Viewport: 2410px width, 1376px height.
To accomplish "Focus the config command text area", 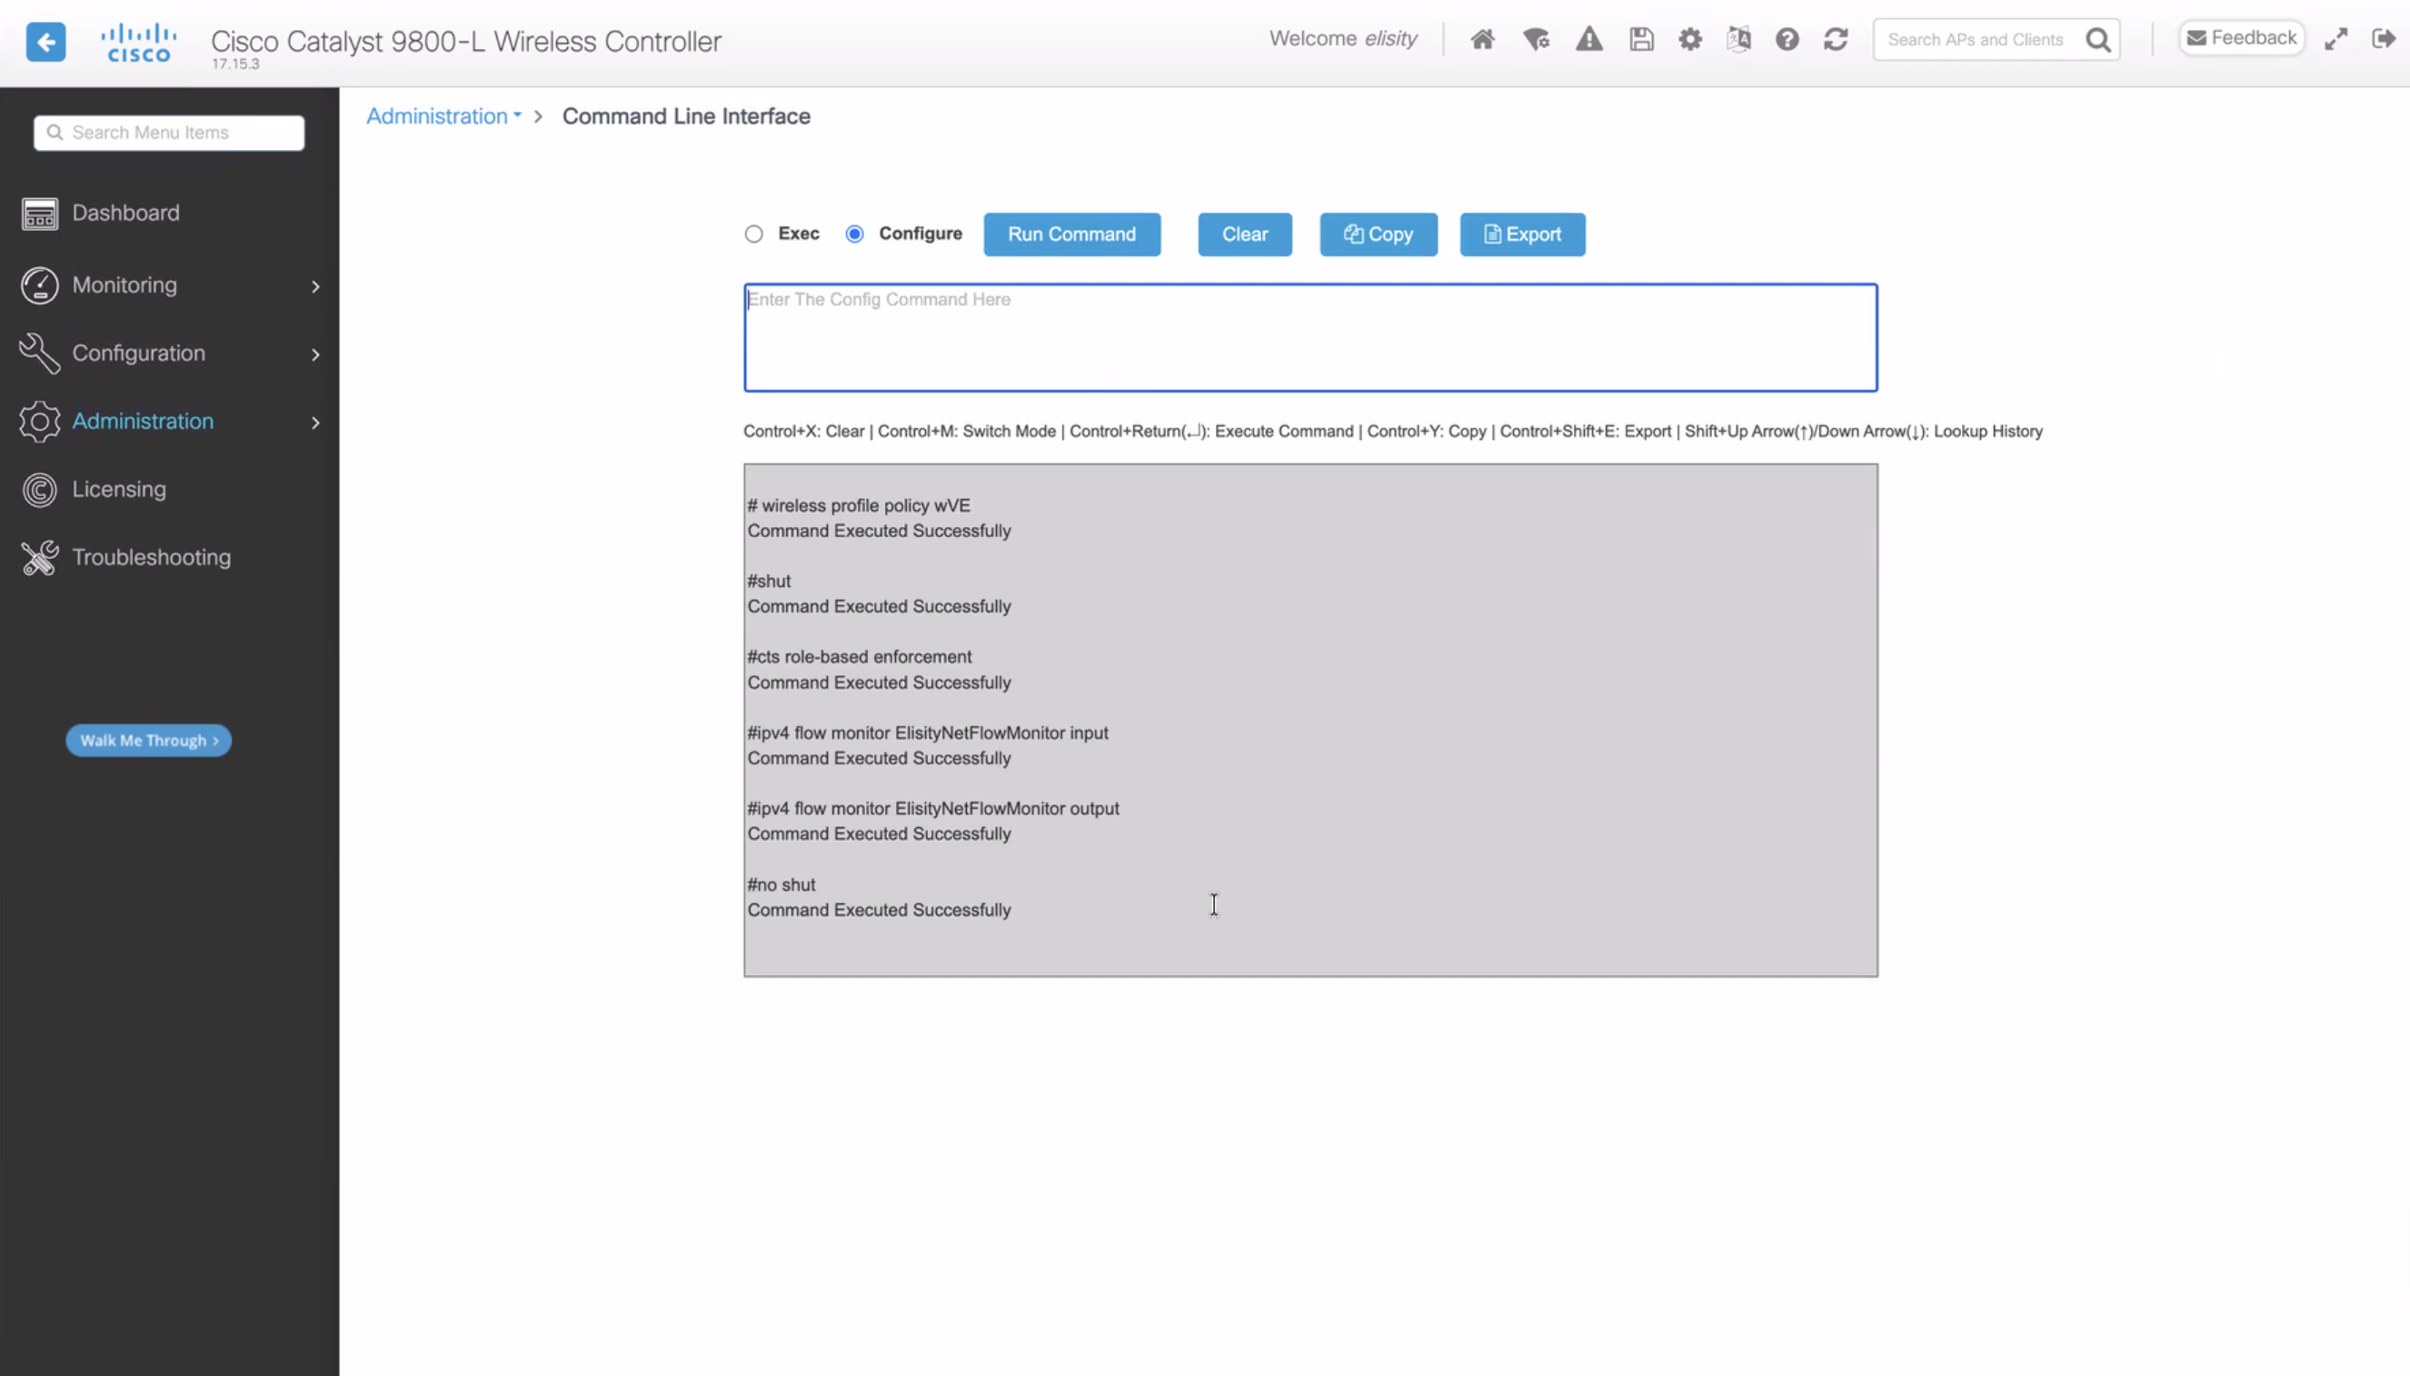I will (1310, 337).
